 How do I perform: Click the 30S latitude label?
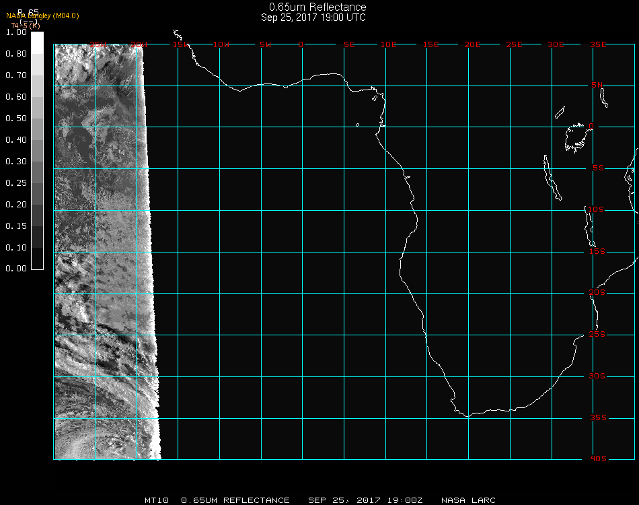[598, 376]
